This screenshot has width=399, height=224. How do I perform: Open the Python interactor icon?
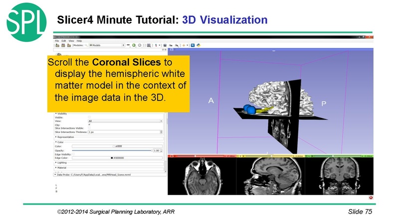click(x=199, y=45)
